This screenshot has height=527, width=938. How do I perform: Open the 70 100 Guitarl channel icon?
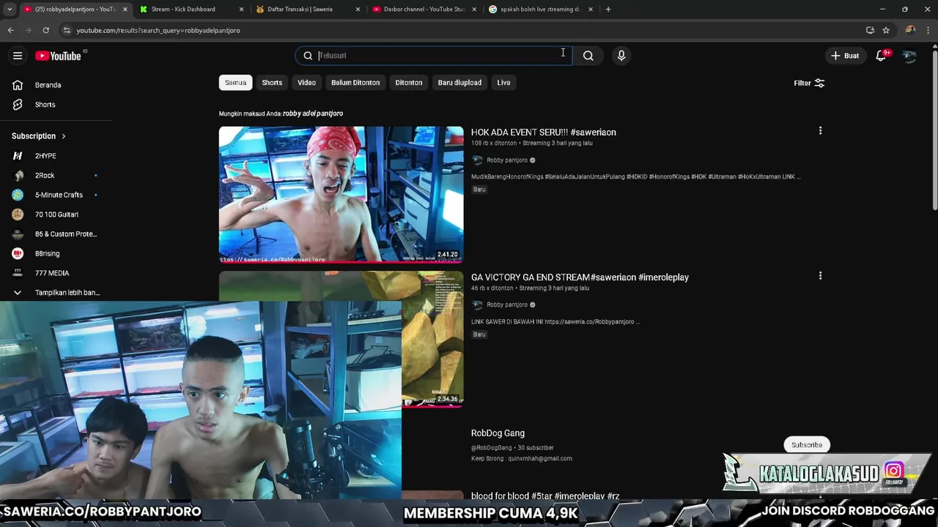tap(18, 214)
